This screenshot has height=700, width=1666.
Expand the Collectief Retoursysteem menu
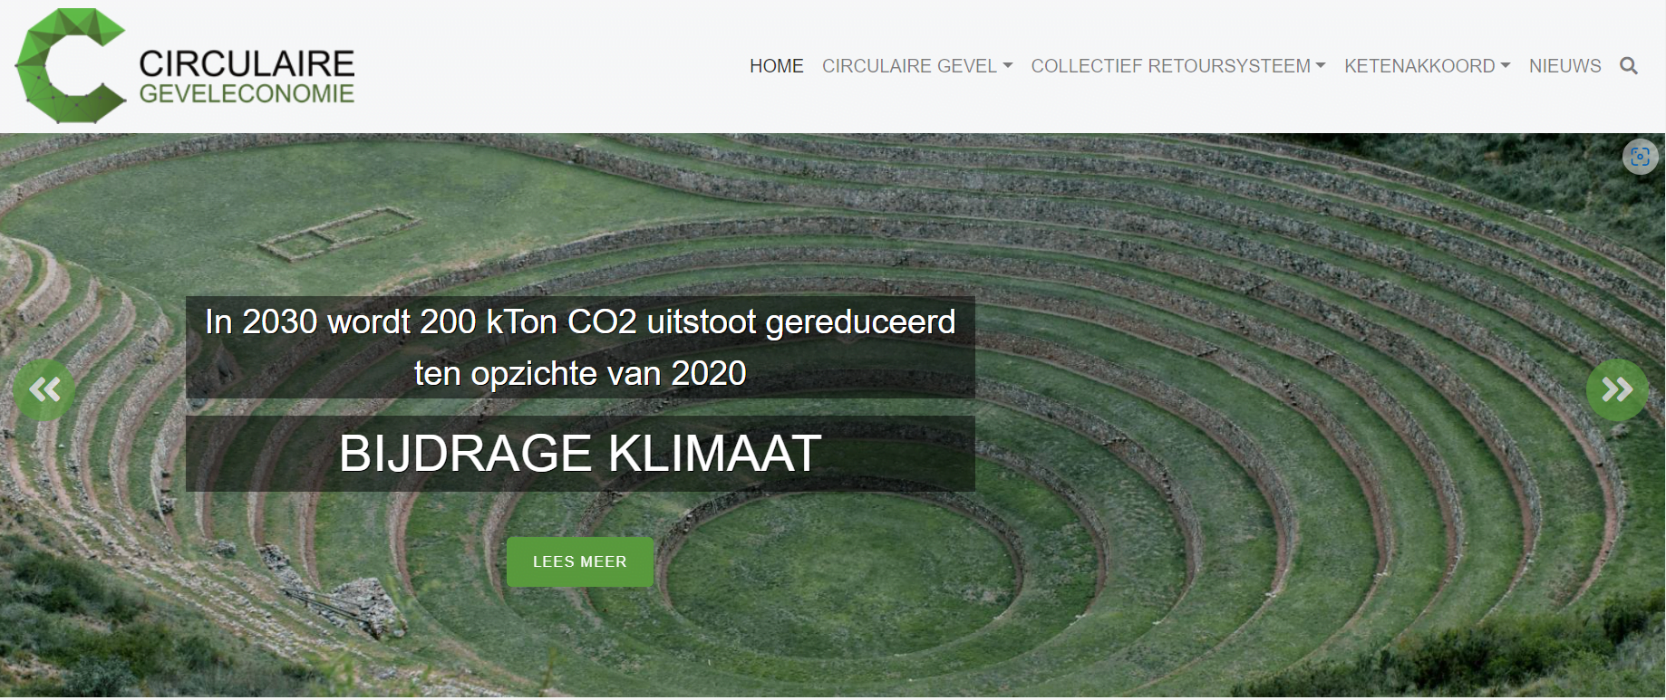[x=1178, y=66]
